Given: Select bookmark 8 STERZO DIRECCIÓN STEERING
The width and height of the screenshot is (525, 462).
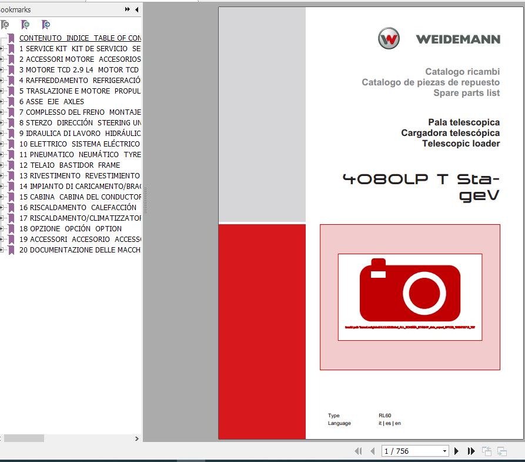Looking at the screenshot, I should (80, 122).
